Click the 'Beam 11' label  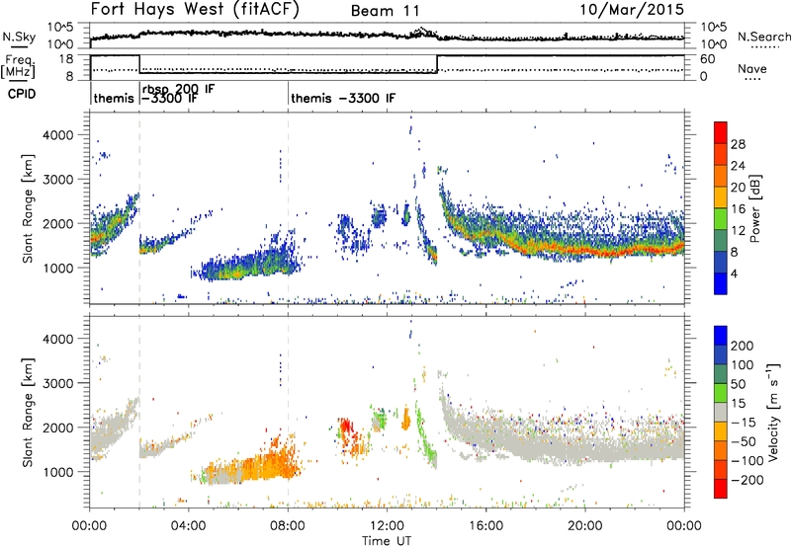point(386,11)
